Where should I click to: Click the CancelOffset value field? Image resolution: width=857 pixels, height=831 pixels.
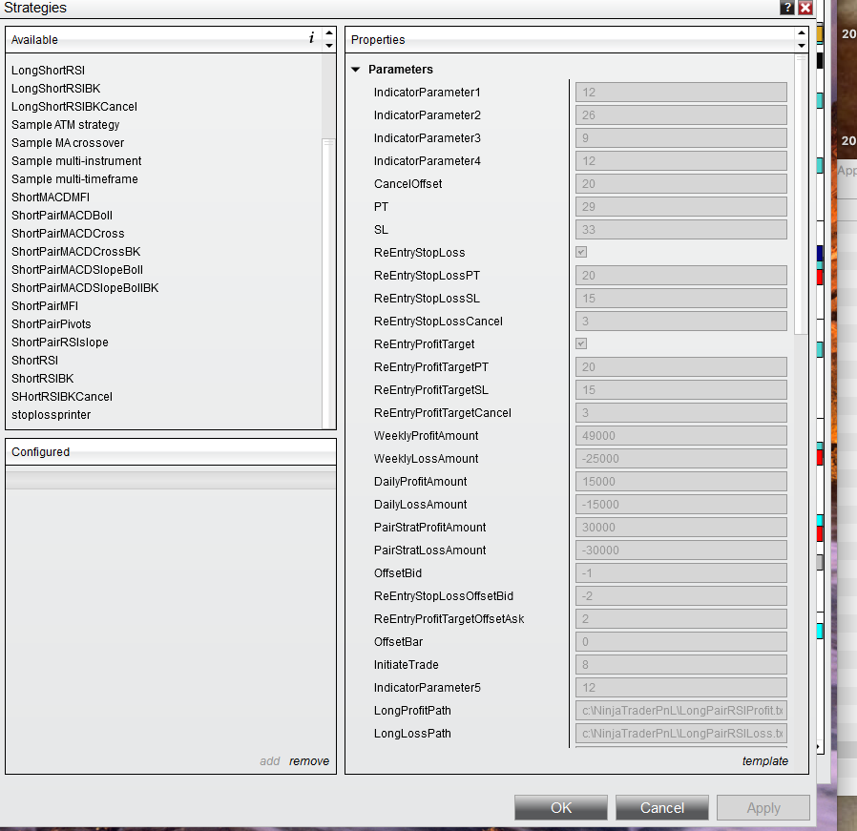click(681, 183)
